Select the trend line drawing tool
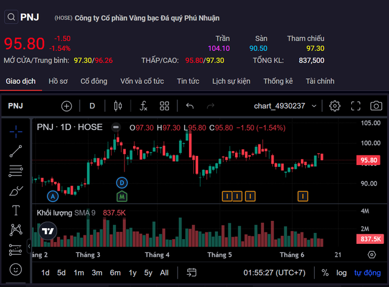 click(x=16, y=151)
